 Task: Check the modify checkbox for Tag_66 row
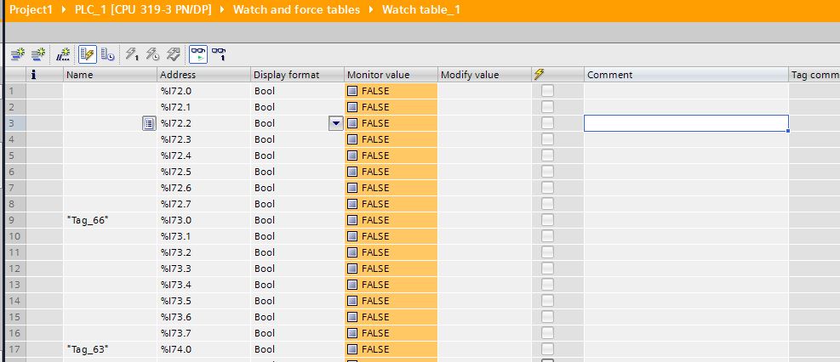point(547,220)
